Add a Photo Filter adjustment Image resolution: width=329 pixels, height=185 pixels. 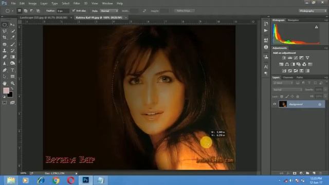click(298, 64)
